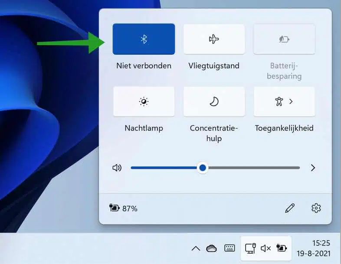Toggle the Concentratiehulp moon tile

point(214,101)
